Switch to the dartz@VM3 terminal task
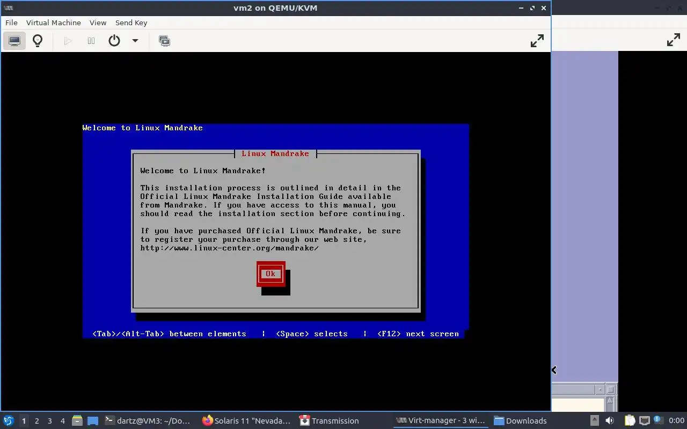687x429 pixels. tap(148, 421)
